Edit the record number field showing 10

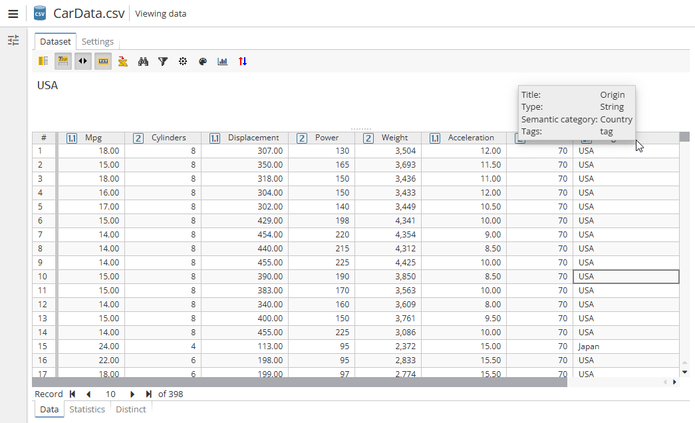110,394
